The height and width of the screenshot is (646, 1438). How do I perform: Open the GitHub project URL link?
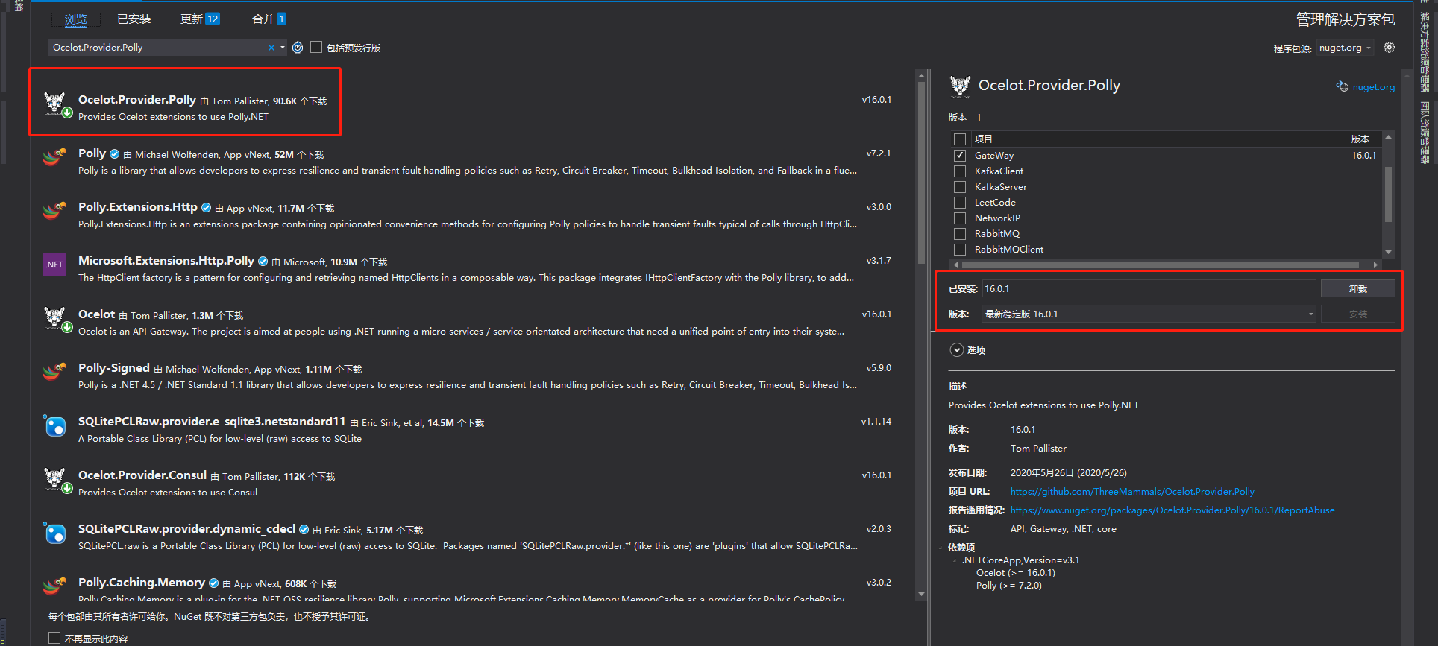[1132, 492]
